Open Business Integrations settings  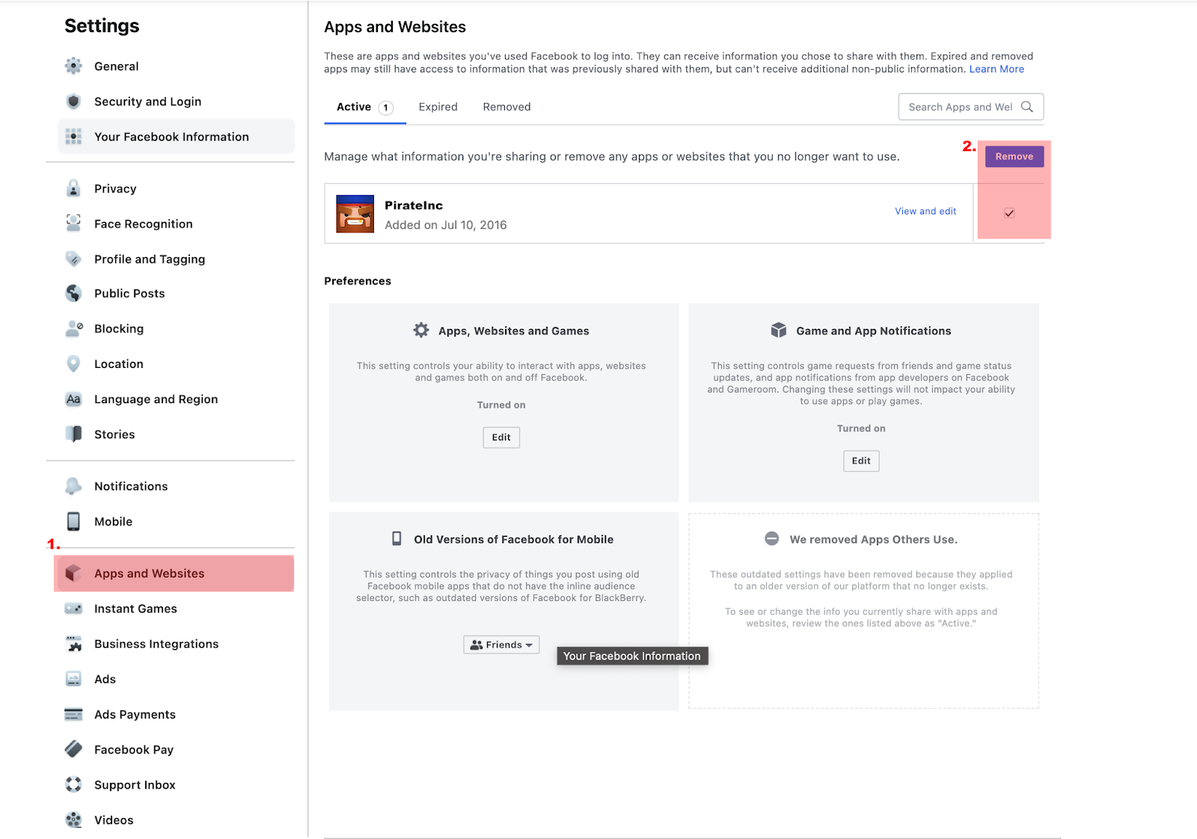(x=176, y=644)
